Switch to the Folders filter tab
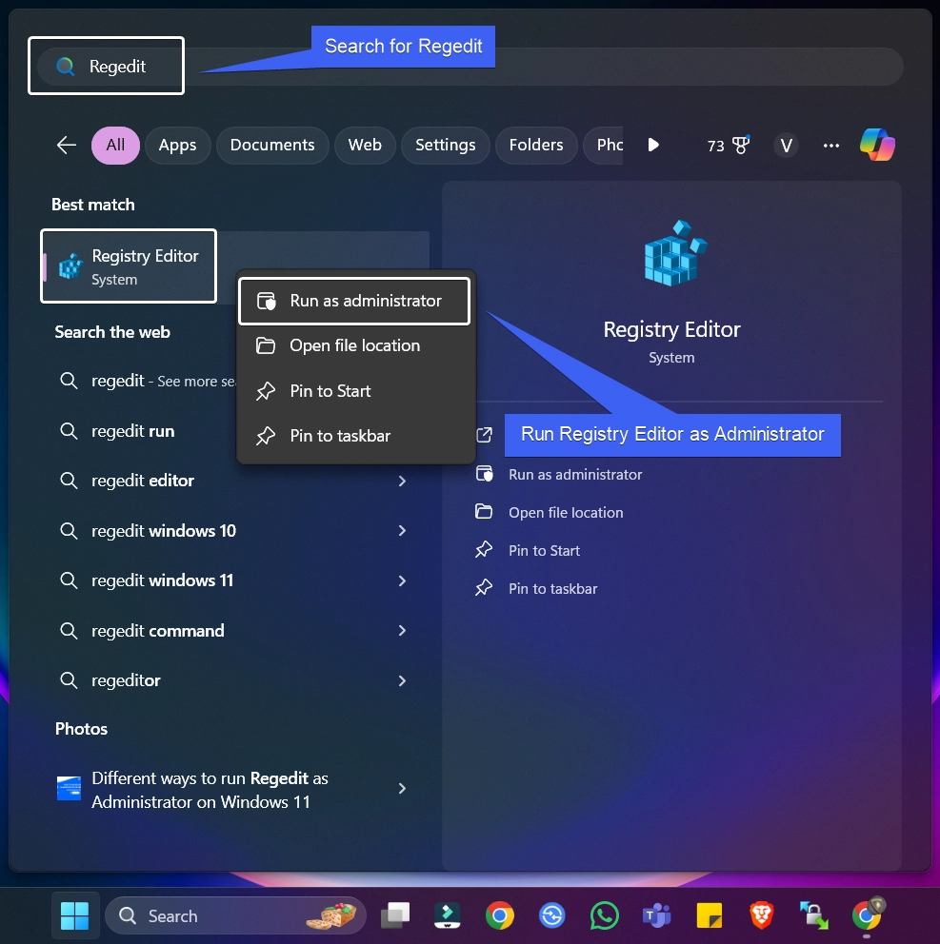Viewport: 940px width, 944px height. (535, 145)
